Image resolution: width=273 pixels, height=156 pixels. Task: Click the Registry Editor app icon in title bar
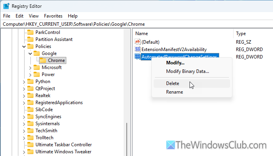6,6
